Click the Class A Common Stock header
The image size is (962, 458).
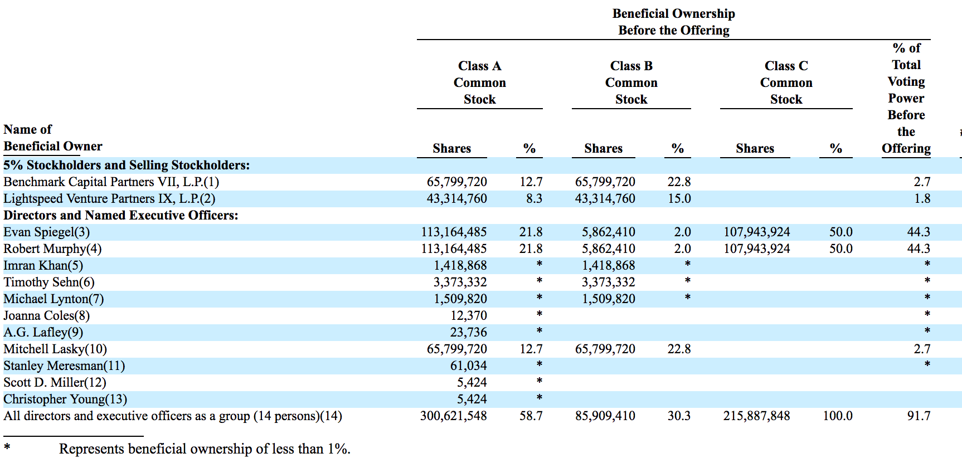(479, 82)
